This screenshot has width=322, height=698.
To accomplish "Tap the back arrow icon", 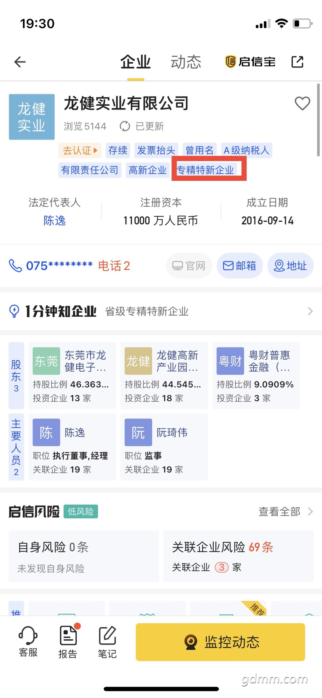I will click(x=20, y=62).
